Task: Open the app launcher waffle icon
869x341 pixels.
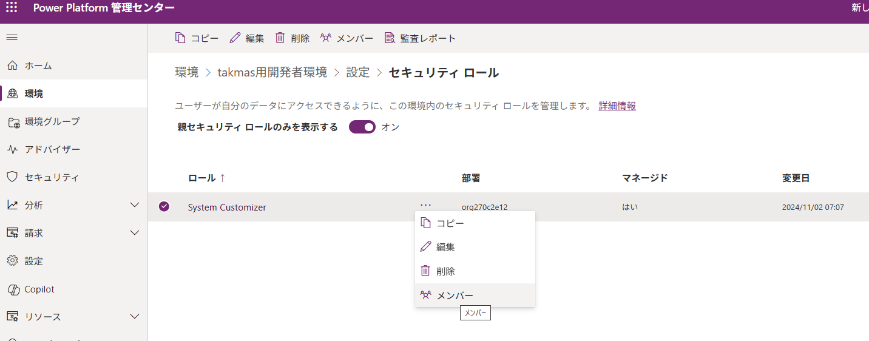Action: pyautogui.click(x=12, y=8)
